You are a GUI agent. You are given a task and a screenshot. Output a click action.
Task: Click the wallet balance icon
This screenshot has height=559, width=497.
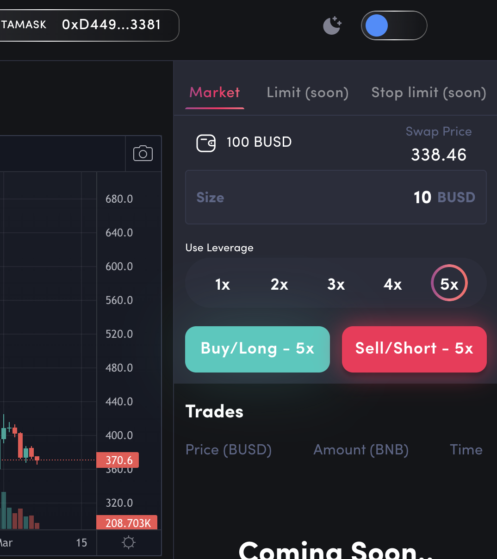pyautogui.click(x=206, y=143)
